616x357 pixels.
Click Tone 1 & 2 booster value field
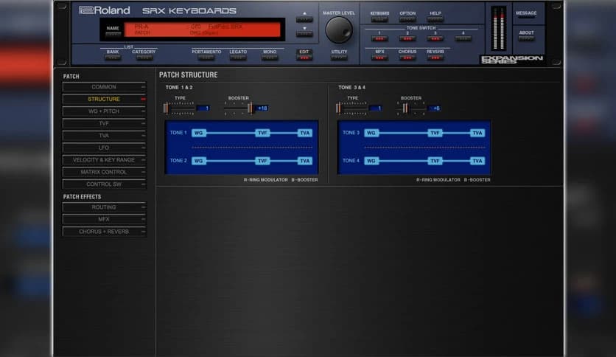262,108
